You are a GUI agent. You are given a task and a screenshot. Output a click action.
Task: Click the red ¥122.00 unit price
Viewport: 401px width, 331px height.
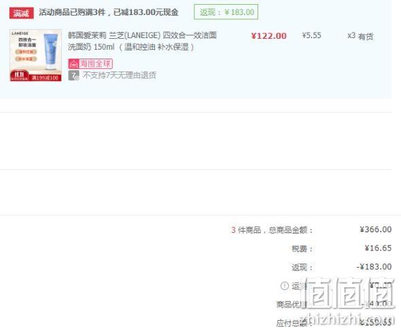268,36
